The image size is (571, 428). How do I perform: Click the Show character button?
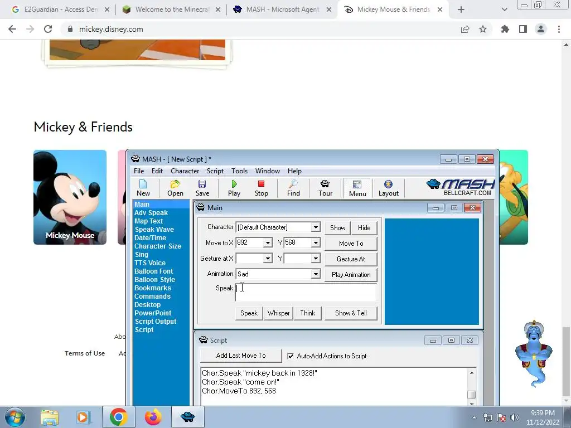pyautogui.click(x=337, y=228)
